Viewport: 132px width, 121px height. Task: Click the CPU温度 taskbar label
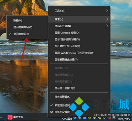tap(67, 119)
